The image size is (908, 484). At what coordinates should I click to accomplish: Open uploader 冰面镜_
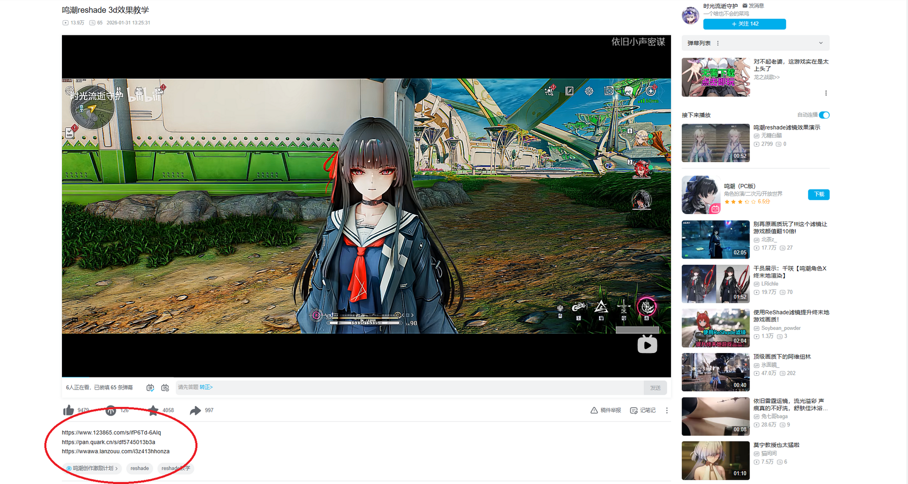tap(770, 365)
